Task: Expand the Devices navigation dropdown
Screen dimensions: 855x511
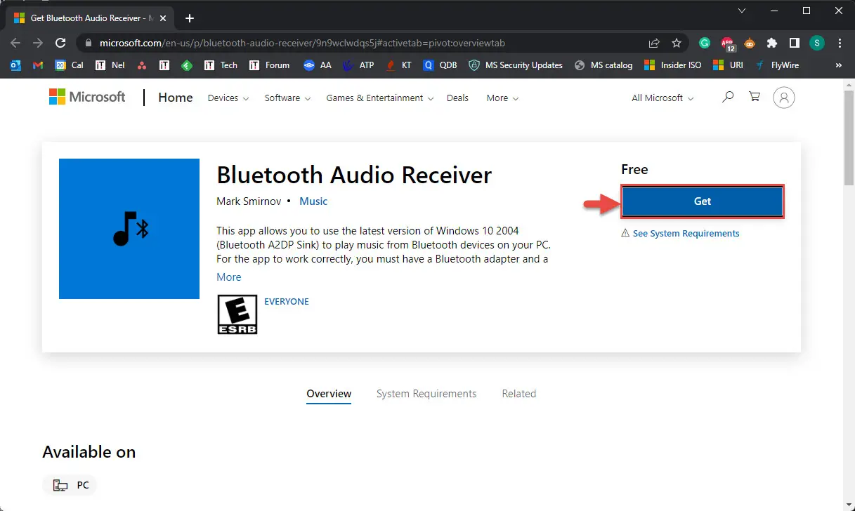Action: click(223, 98)
